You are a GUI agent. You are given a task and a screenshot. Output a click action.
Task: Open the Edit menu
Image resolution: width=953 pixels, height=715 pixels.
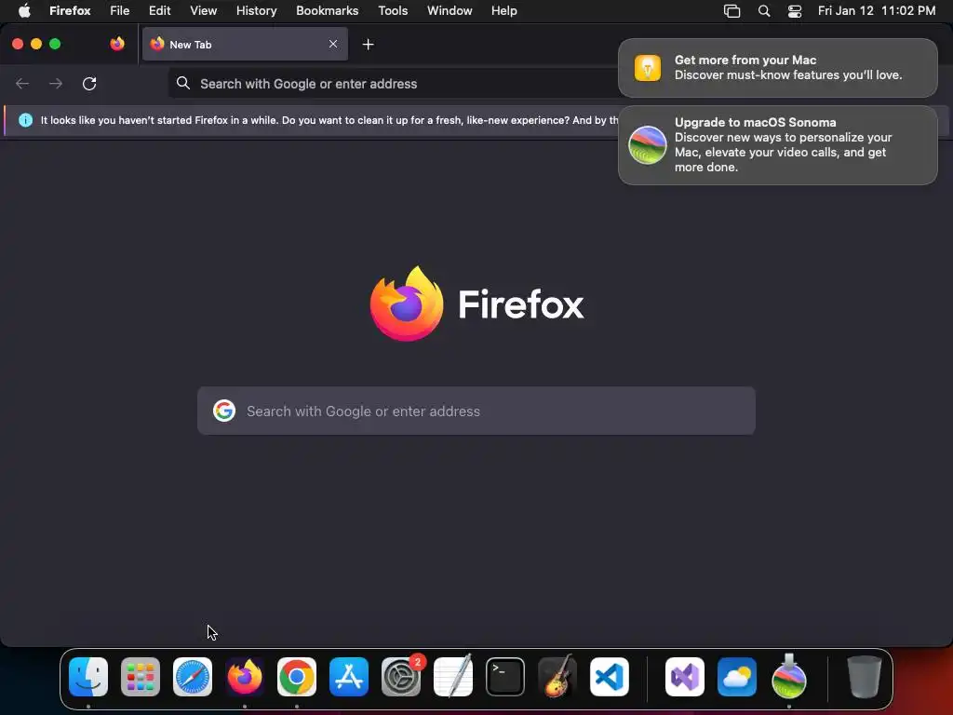click(x=160, y=11)
